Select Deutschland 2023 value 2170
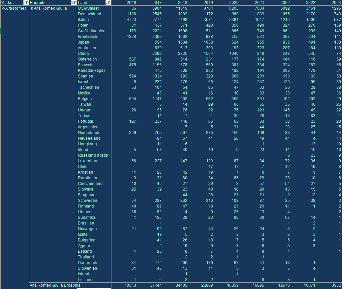 coord(311,14)
